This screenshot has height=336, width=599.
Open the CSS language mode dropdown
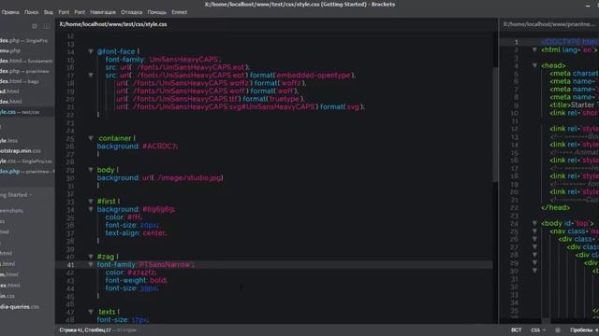[x=538, y=329]
